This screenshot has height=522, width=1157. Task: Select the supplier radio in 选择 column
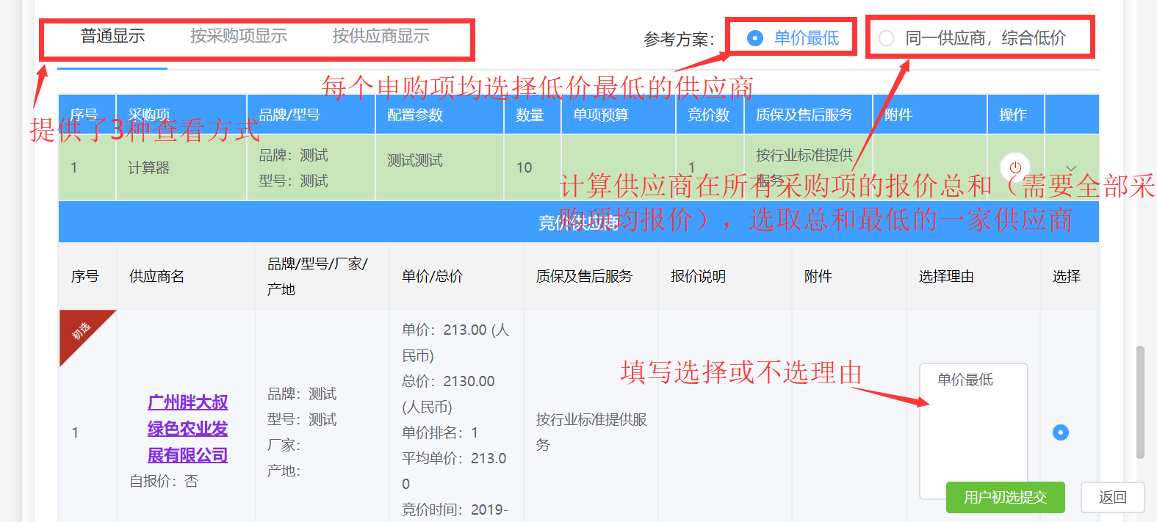tap(1060, 432)
